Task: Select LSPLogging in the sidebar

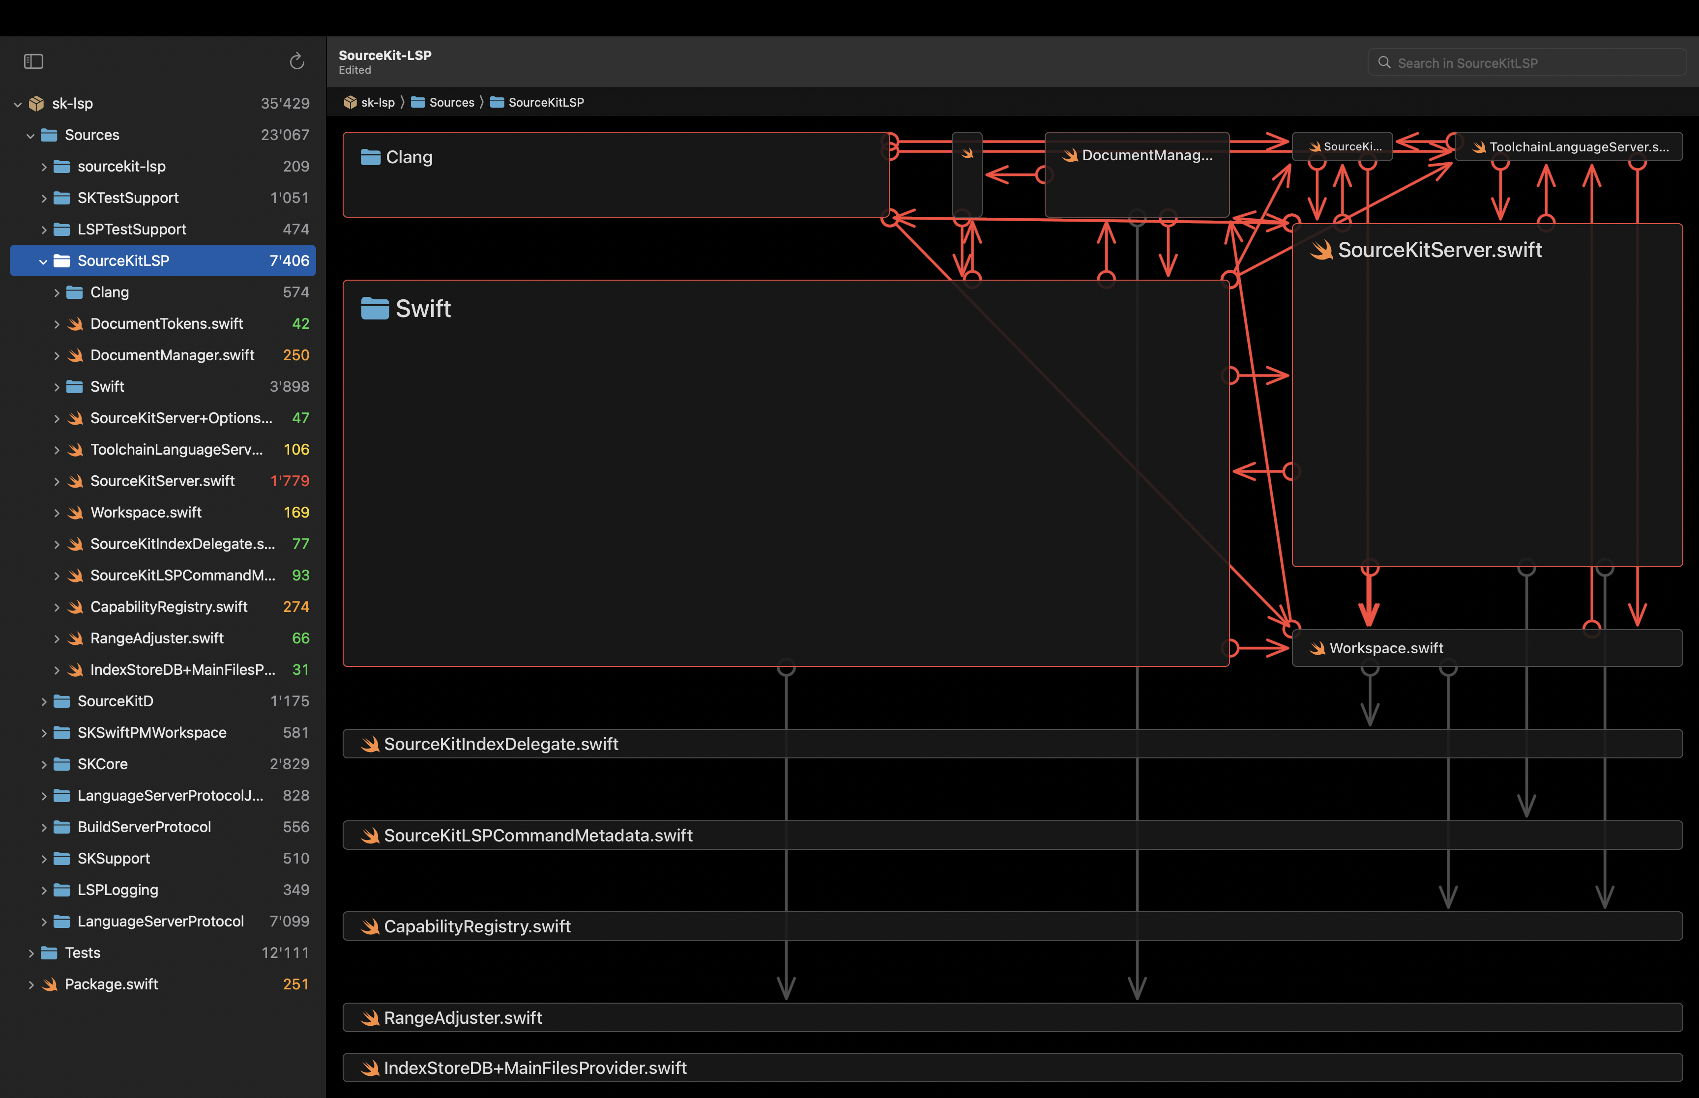Action: click(163, 890)
